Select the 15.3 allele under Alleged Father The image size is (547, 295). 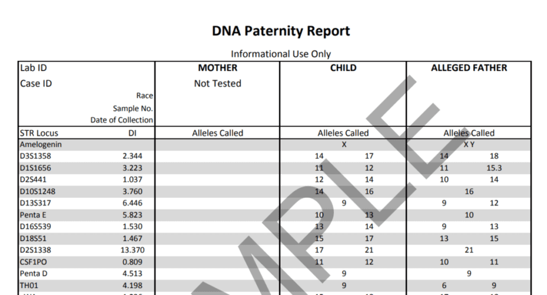[494, 168]
